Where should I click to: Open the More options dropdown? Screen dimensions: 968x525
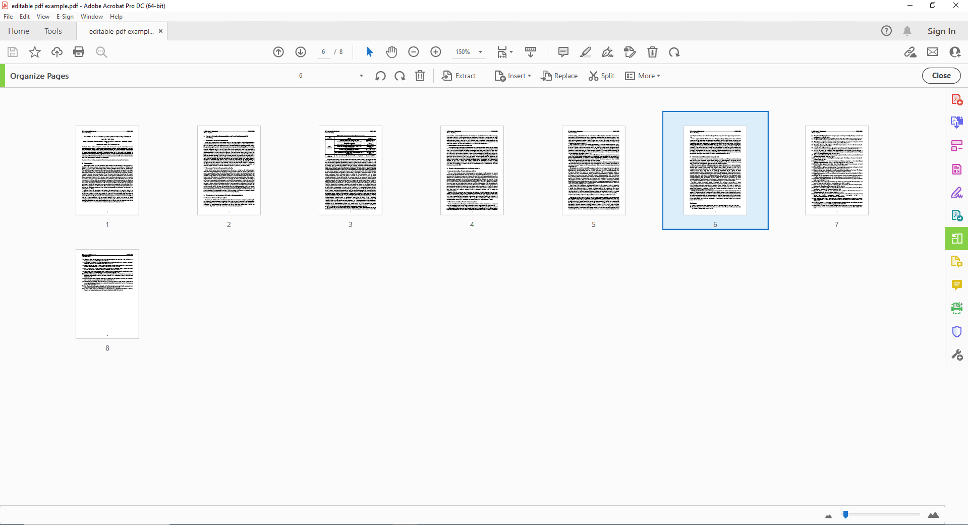pyautogui.click(x=643, y=76)
